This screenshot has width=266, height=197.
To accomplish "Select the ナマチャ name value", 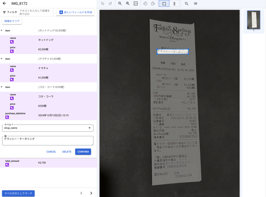I will [x=43, y=68].
